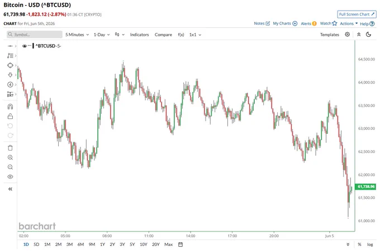Open the ^BTCUSD series options ellipsis
Viewport: 380px width, 251px height.
[30, 46]
